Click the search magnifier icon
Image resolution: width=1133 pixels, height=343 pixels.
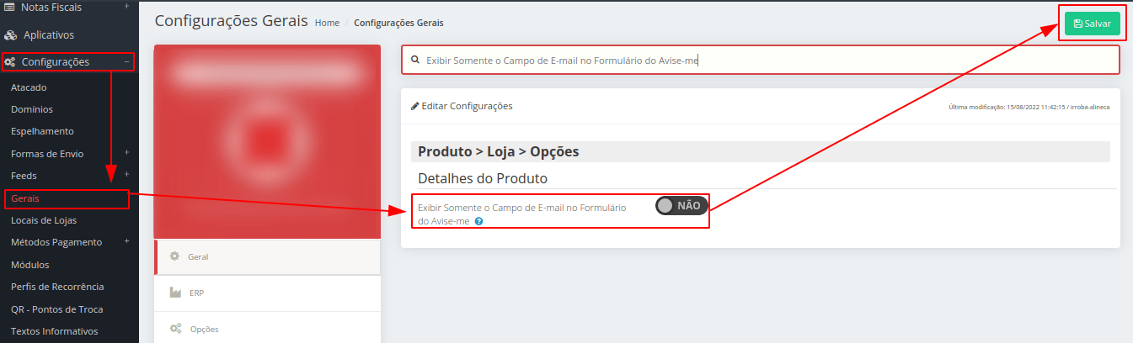pyautogui.click(x=415, y=61)
